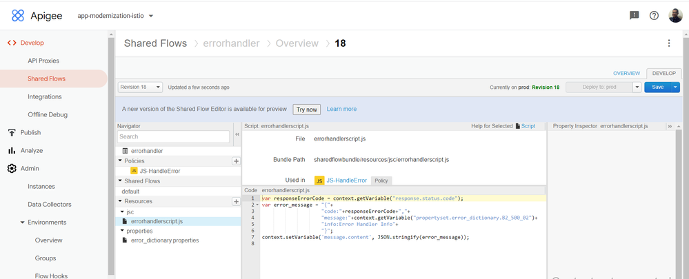Select the Policy tab next to JS-HandleError
Screen dimensions: 689x279
tap(381, 180)
